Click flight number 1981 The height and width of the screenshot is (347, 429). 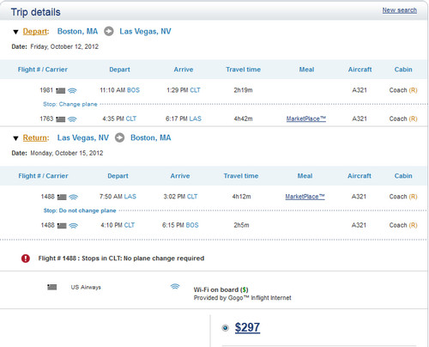tap(46, 90)
